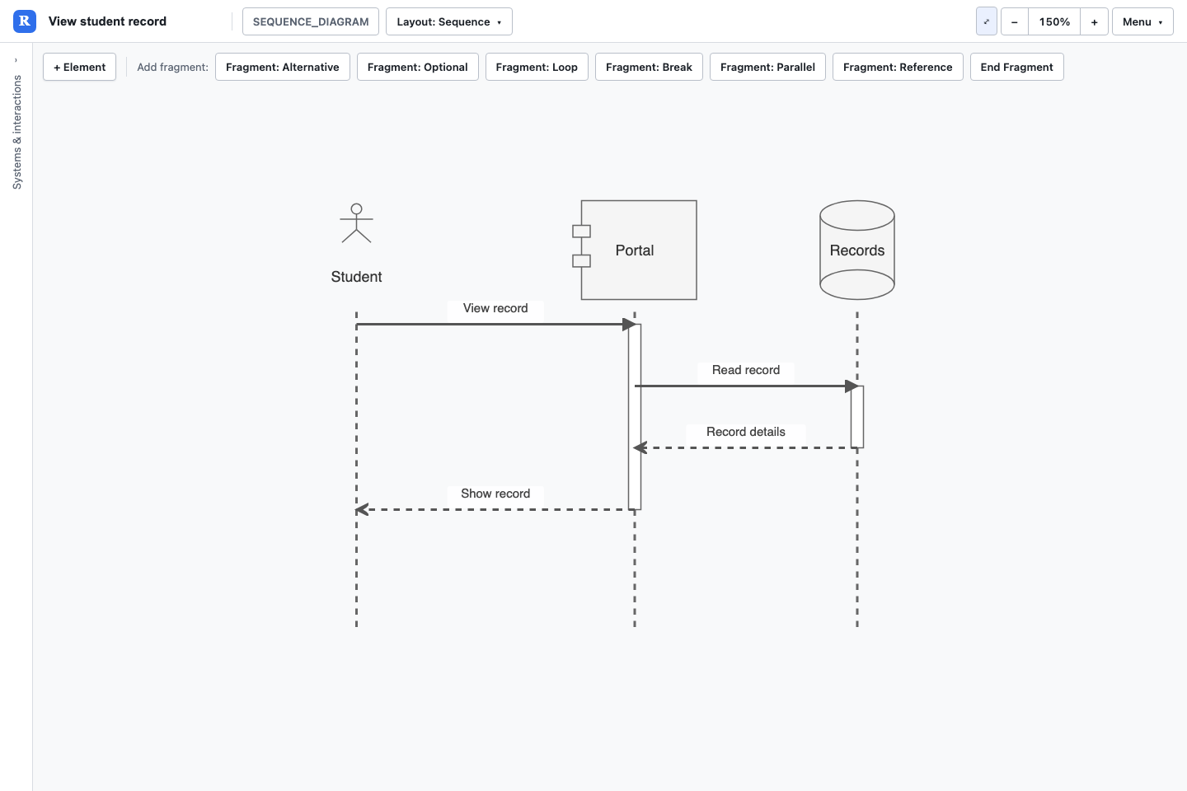Open the Menu dropdown

click(1142, 21)
